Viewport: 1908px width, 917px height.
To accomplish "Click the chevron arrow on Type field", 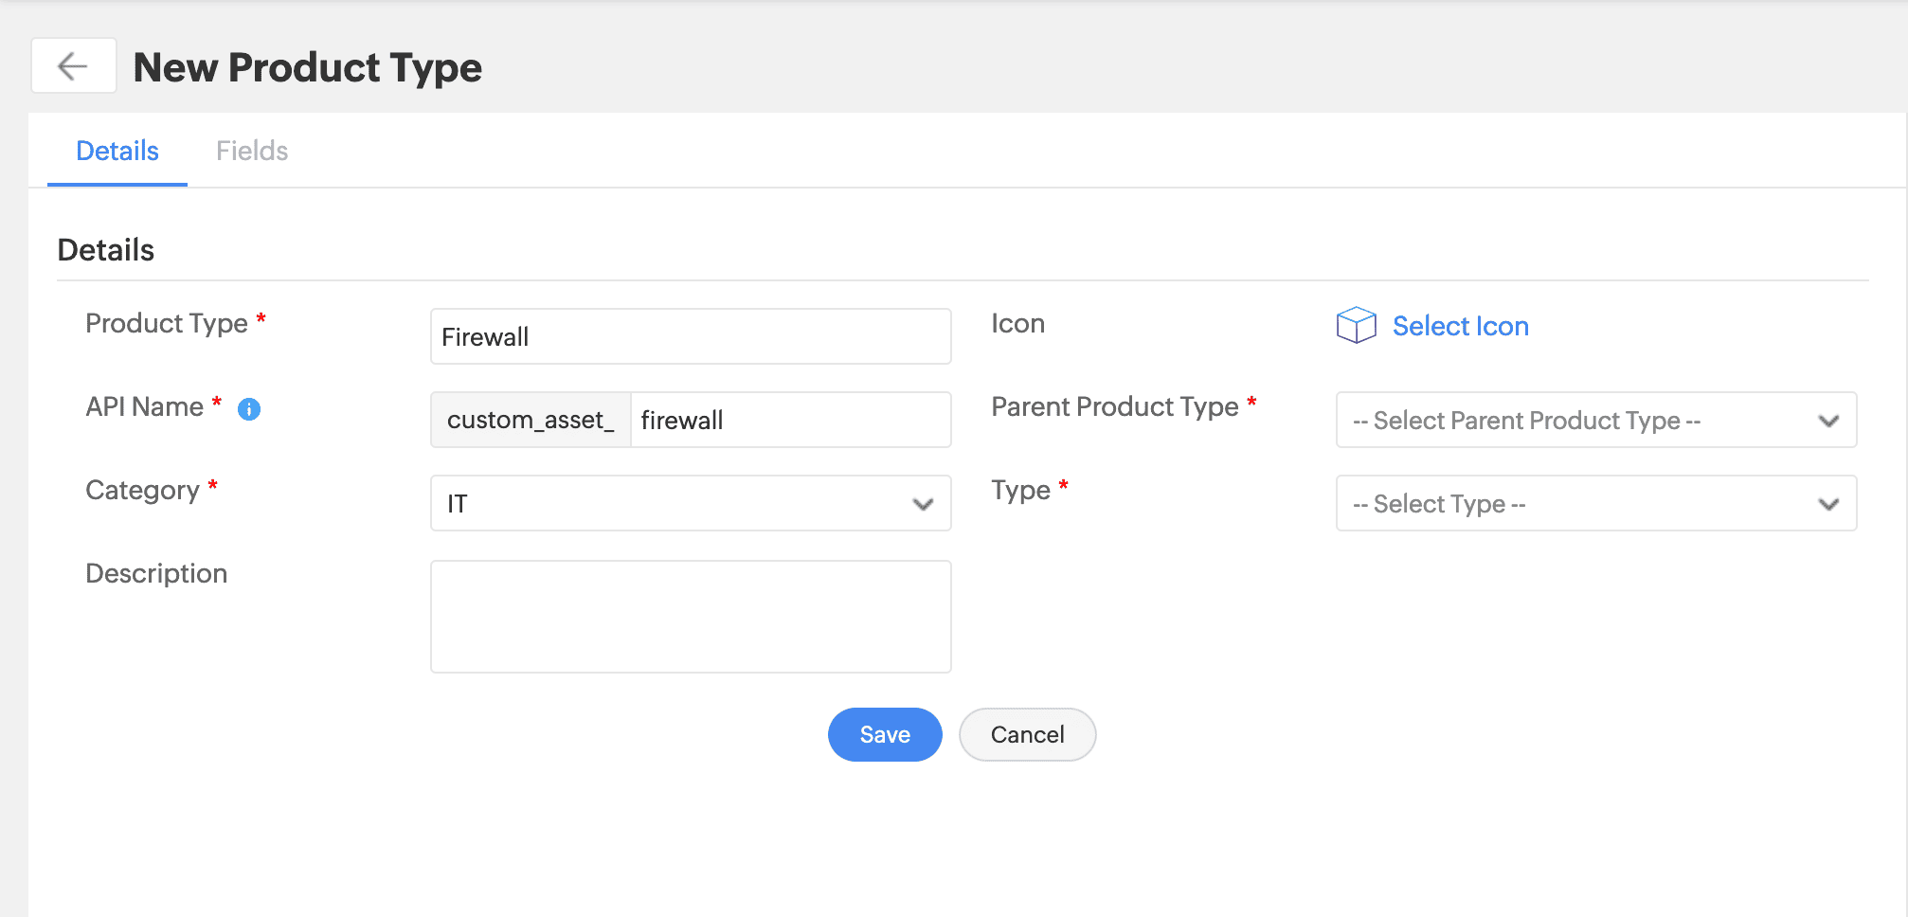I will coord(1828,504).
